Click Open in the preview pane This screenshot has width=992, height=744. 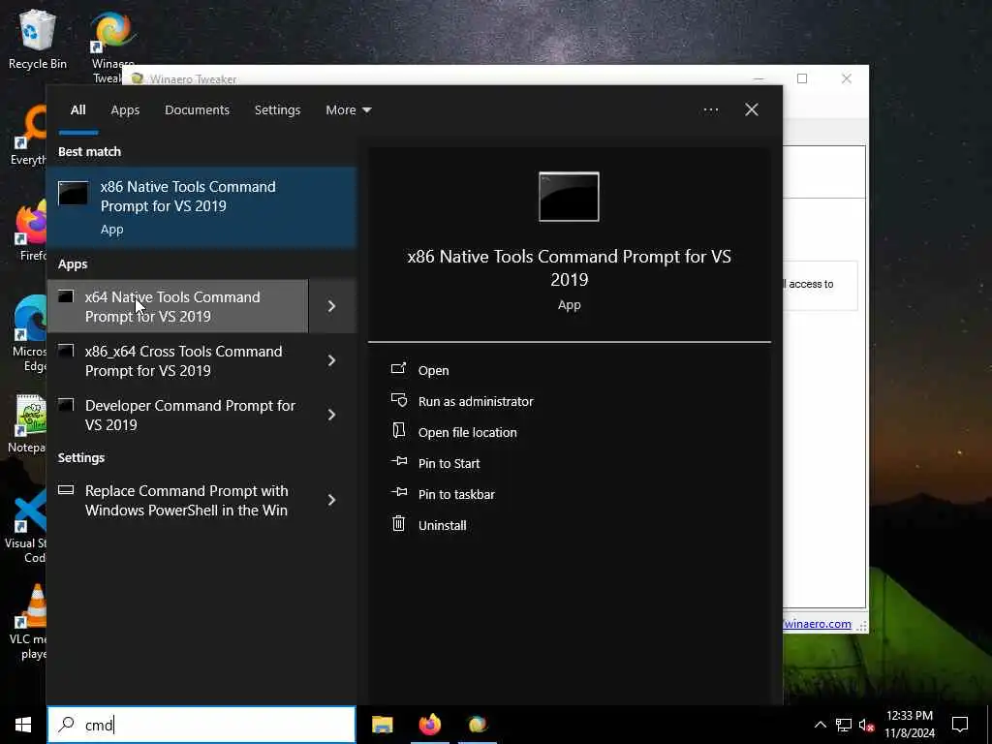[x=433, y=371]
